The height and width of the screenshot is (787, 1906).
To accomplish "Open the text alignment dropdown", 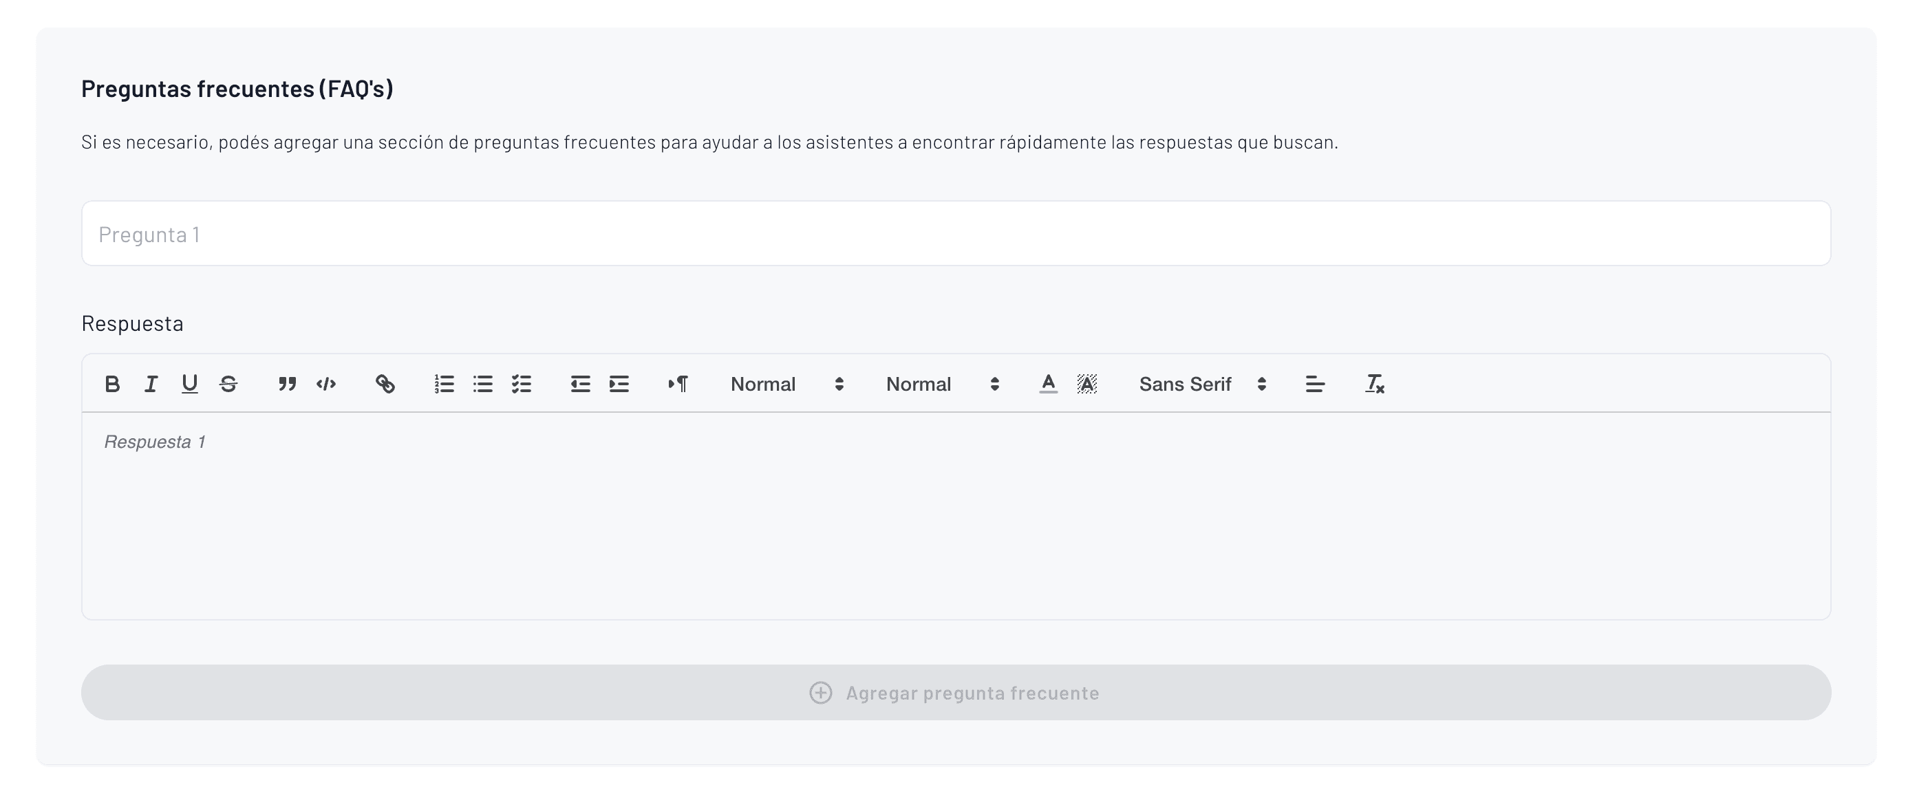I will pyautogui.click(x=1315, y=384).
